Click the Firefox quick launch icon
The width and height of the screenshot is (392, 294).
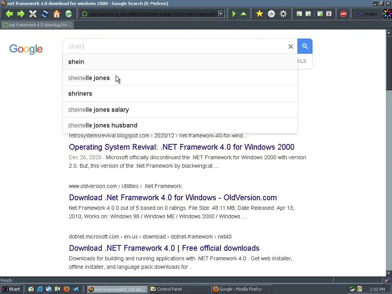(x=67, y=289)
